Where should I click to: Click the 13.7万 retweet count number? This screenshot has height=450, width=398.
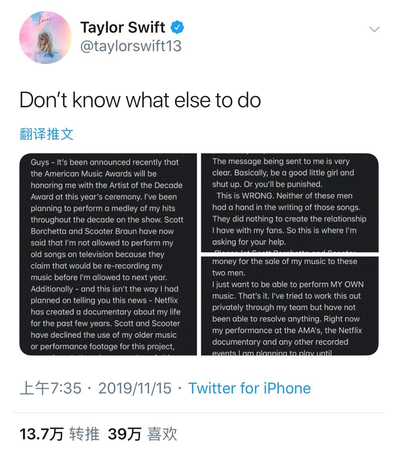pyautogui.click(x=42, y=434)
